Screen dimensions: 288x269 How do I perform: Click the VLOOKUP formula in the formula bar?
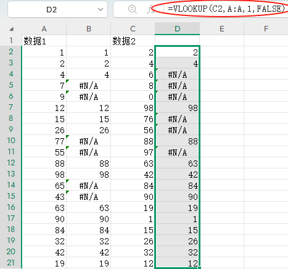[226, 9]
